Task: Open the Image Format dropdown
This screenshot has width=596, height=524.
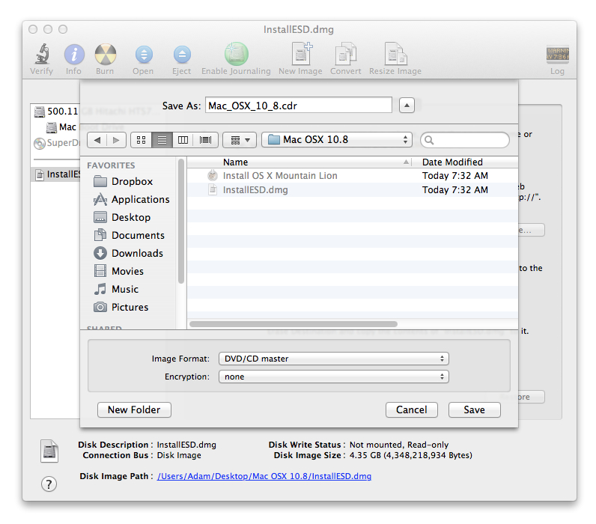Action: (x=334, y=359)
